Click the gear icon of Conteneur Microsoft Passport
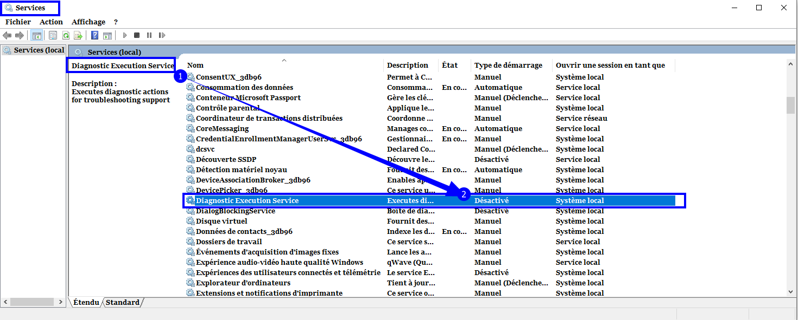798x320 pixels. point(191,97)
